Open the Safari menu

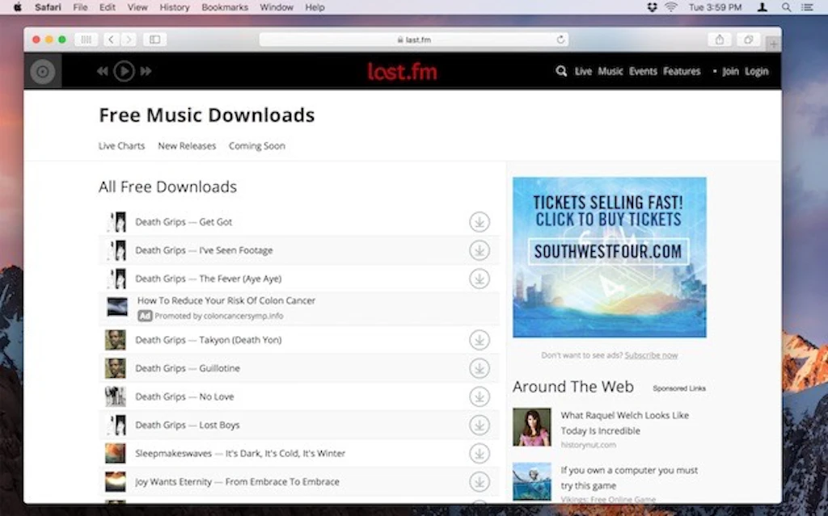tap(48, 7)
